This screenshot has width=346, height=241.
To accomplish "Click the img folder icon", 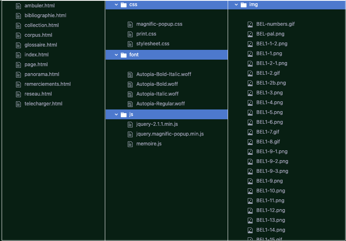I will coord(243,5).
